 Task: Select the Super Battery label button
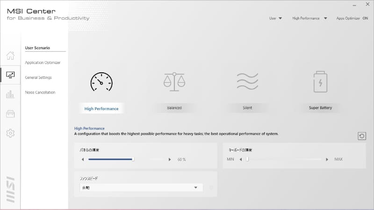(320, 108)
